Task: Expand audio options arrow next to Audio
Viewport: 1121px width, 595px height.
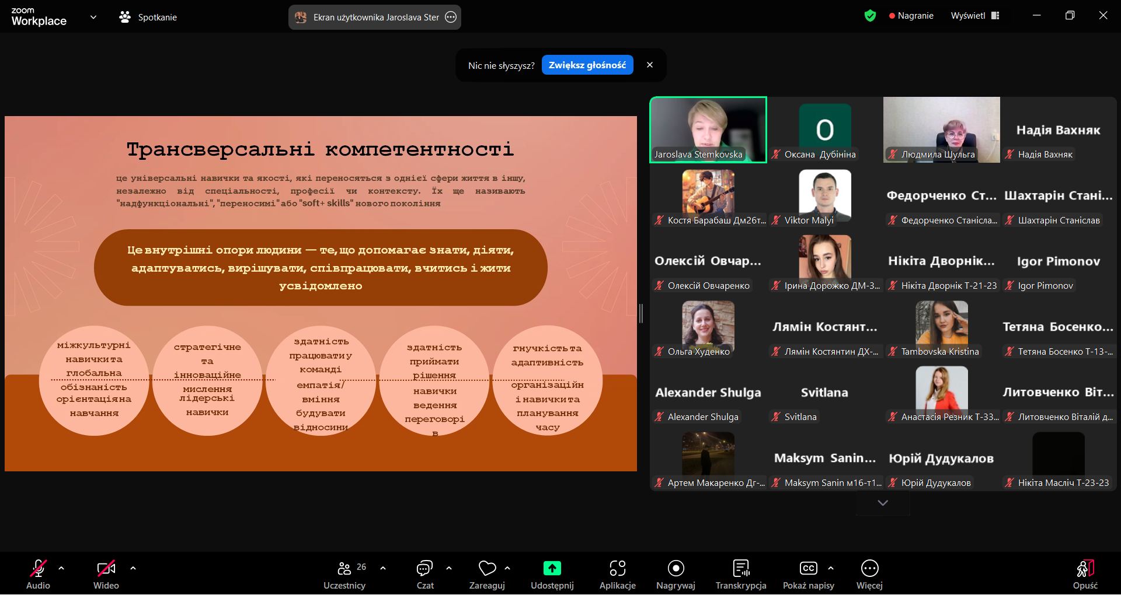Action: tap(61, 568)
